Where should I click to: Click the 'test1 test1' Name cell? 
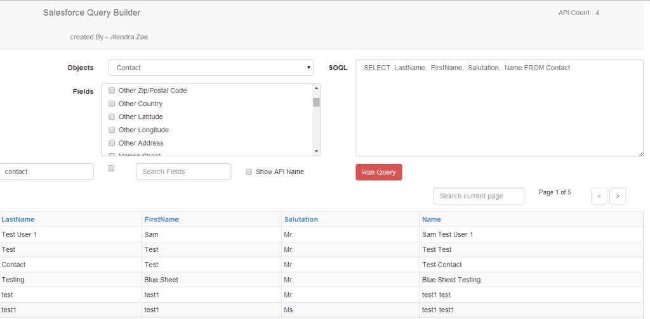click(531, 310)
